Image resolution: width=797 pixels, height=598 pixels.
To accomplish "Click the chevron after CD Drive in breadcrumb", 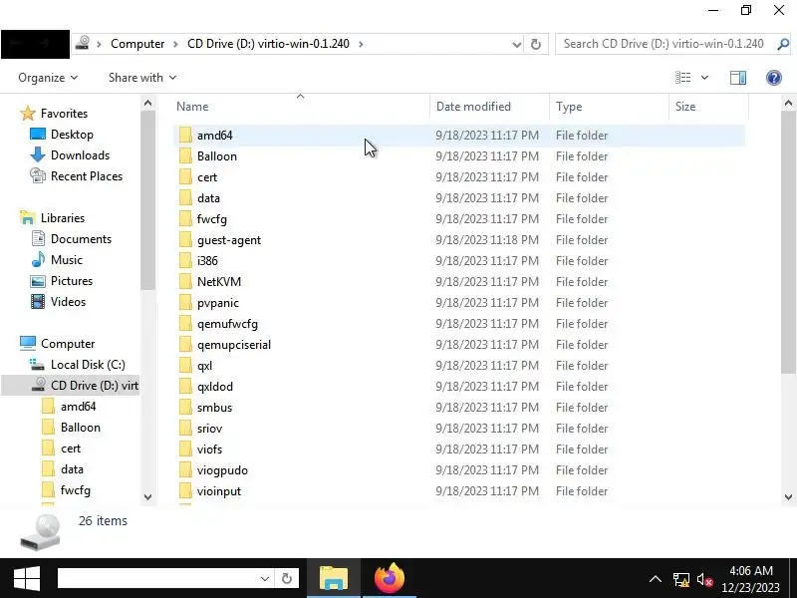I will pos(361,44).
